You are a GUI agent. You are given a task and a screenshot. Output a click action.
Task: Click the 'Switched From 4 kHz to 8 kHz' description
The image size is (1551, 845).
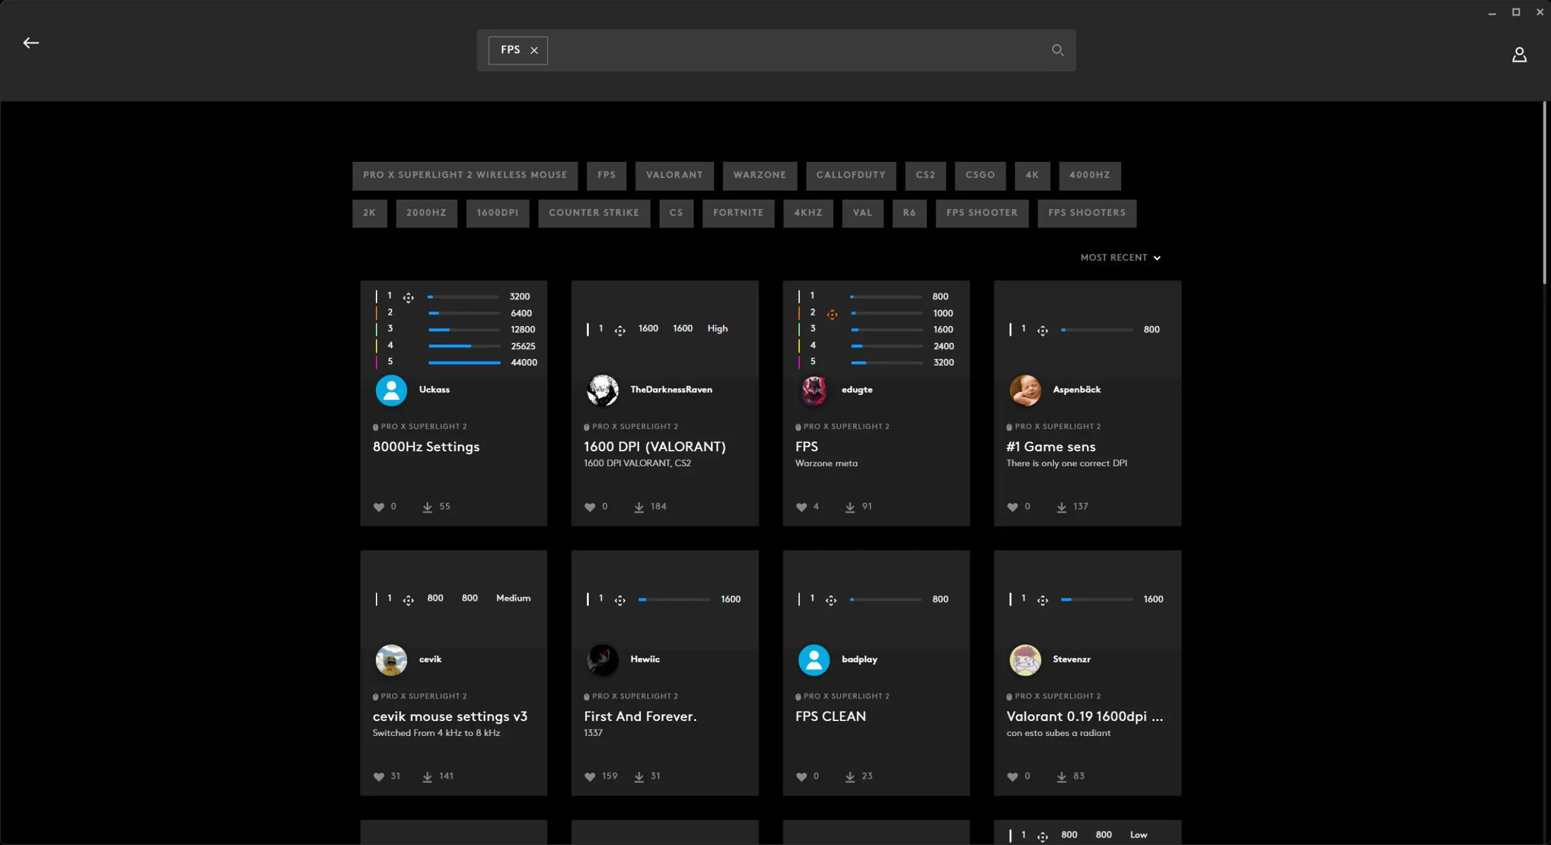[x=436, y=733]
